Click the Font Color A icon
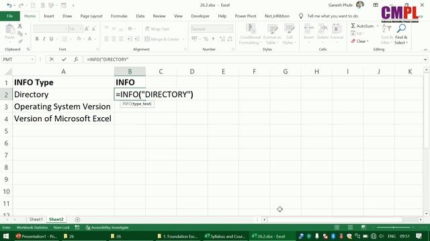 coord(89,39)
